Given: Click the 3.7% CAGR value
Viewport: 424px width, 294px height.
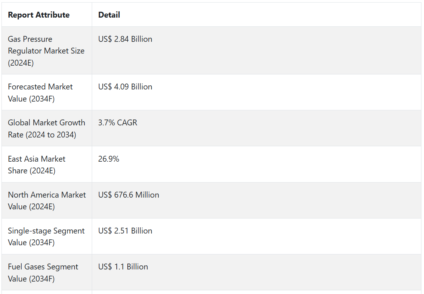Looking at the screenshot, I should tap(117, 123).
